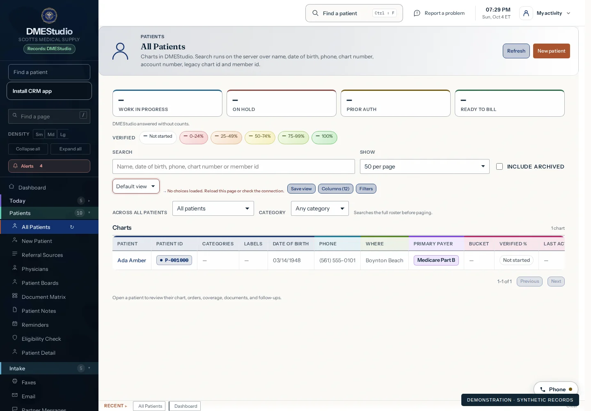Click the Email envelope icon
The width and height of the screenshot is (591, 411).
pos(15,395)
